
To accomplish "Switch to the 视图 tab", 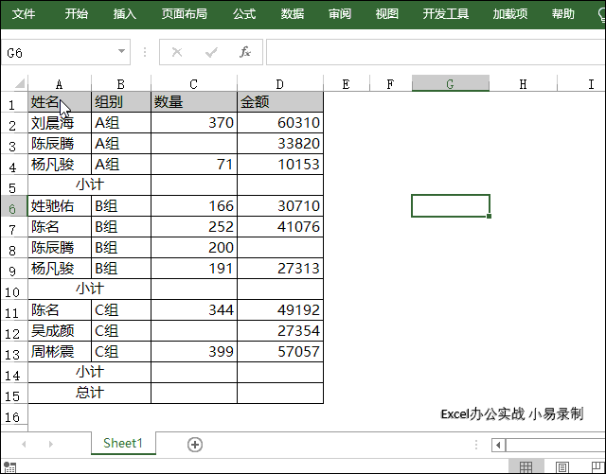I will [387, 14].
